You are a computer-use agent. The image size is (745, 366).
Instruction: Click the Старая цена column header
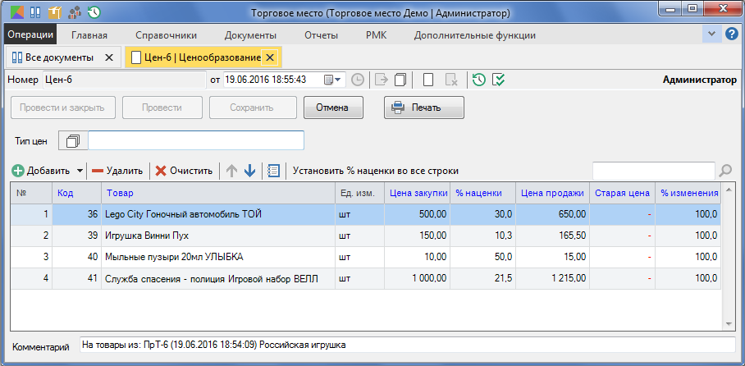pyautogui.click(x=623, y=193)
